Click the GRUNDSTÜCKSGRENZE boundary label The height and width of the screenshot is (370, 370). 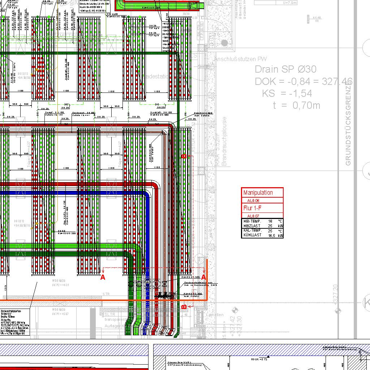click(x=348, y=123)
